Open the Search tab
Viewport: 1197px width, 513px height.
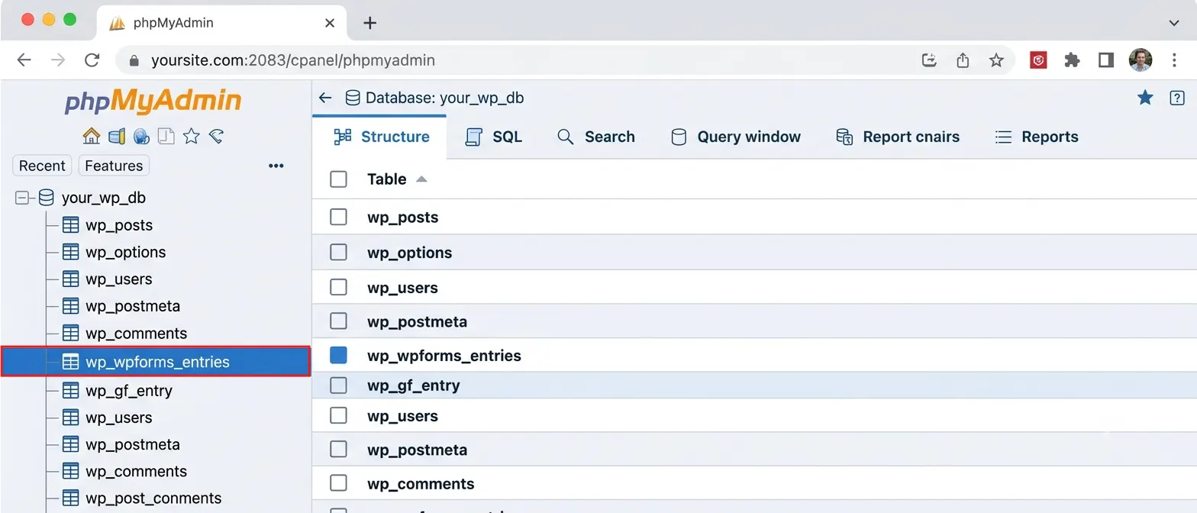point(595,137)
